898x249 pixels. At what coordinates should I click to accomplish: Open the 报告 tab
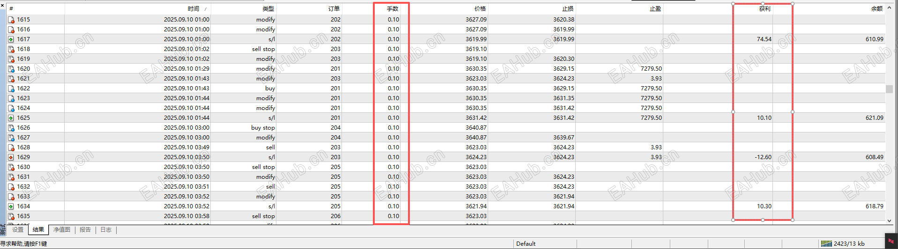85,230
